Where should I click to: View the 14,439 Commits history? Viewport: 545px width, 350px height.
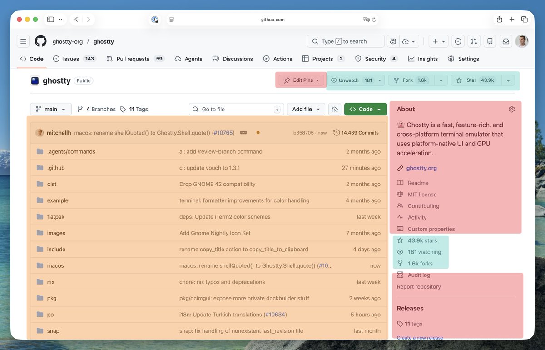356,133
